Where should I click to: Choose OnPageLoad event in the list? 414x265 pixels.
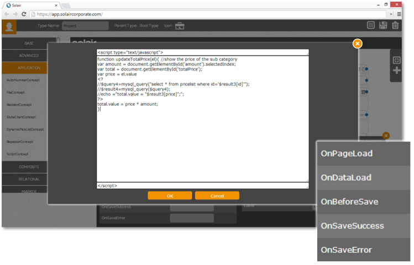pyautogui.click(x=364, y=154)
